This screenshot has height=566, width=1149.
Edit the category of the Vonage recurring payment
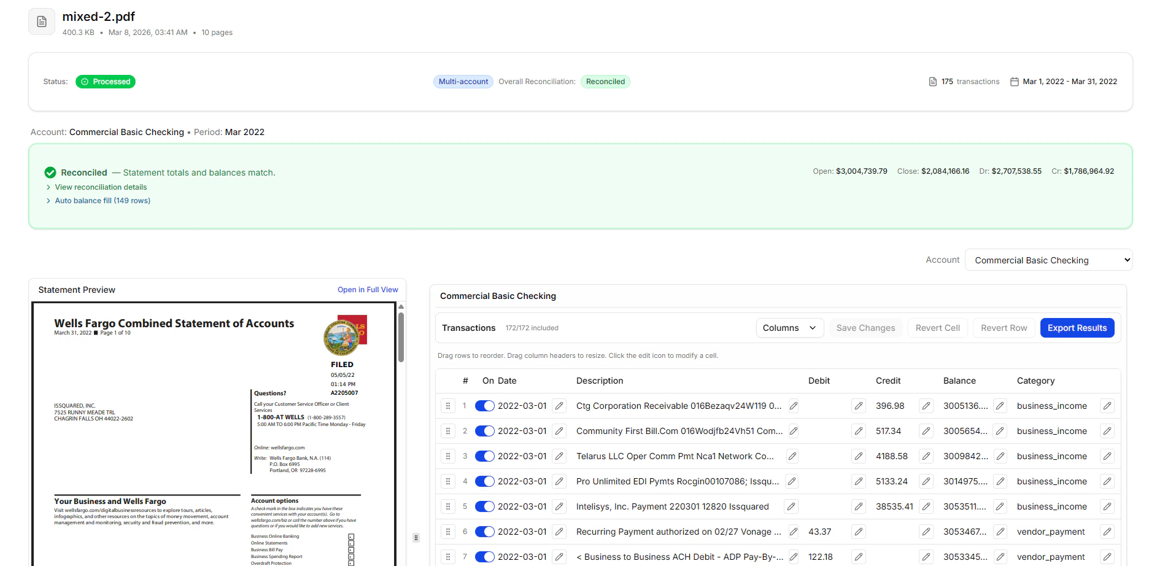(x=1108, y=532)
